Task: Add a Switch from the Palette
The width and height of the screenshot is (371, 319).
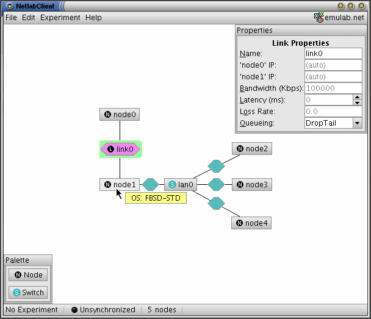Action: click(x=28, y=293)
